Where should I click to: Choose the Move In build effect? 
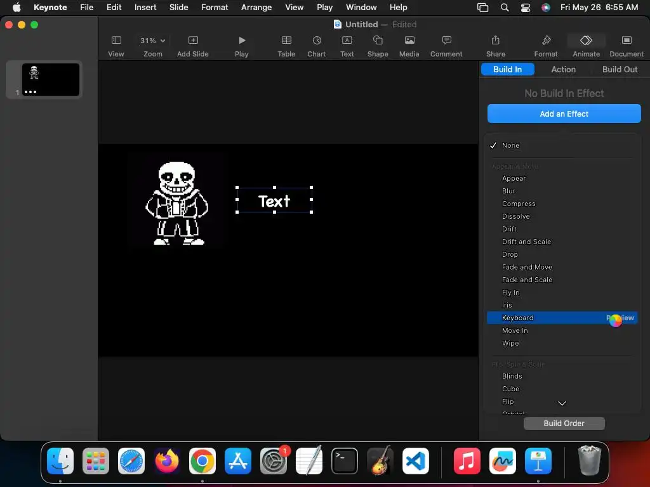coord(562,330)
